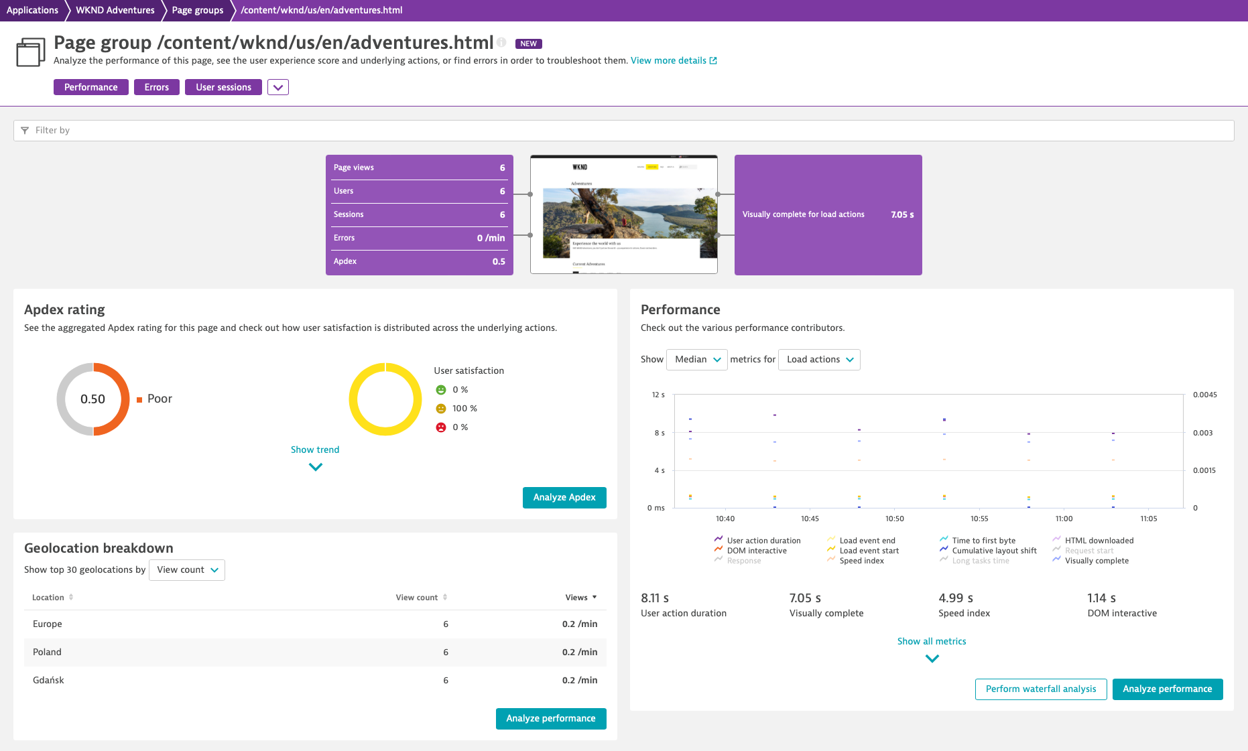This screenshot has width=1248, height=751.
Task: Toggle the Speed index series in the legend
Action: pos(861,560)
